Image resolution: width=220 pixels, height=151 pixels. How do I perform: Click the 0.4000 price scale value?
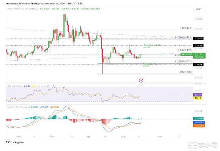click(198, 78)
